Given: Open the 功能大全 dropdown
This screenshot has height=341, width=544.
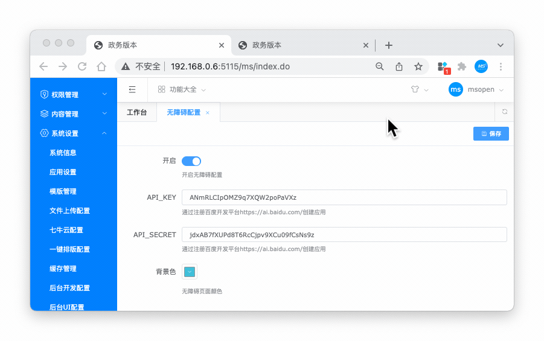Looking at the screenshot, I should (x=182, y=89).
